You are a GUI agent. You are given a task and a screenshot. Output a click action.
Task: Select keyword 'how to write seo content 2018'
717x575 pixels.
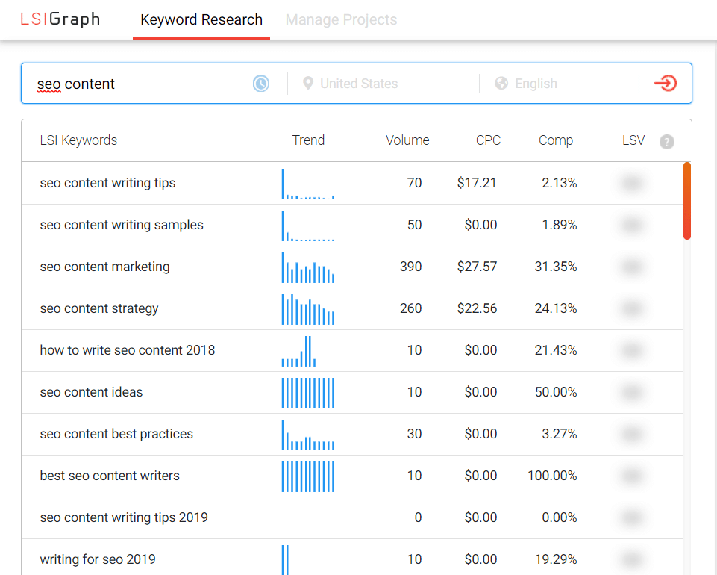point(127,350)
